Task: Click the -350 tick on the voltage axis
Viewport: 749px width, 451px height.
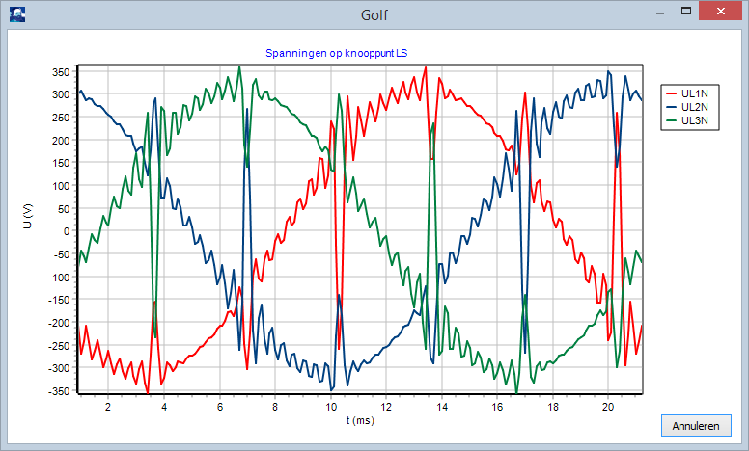Action: 60,391
